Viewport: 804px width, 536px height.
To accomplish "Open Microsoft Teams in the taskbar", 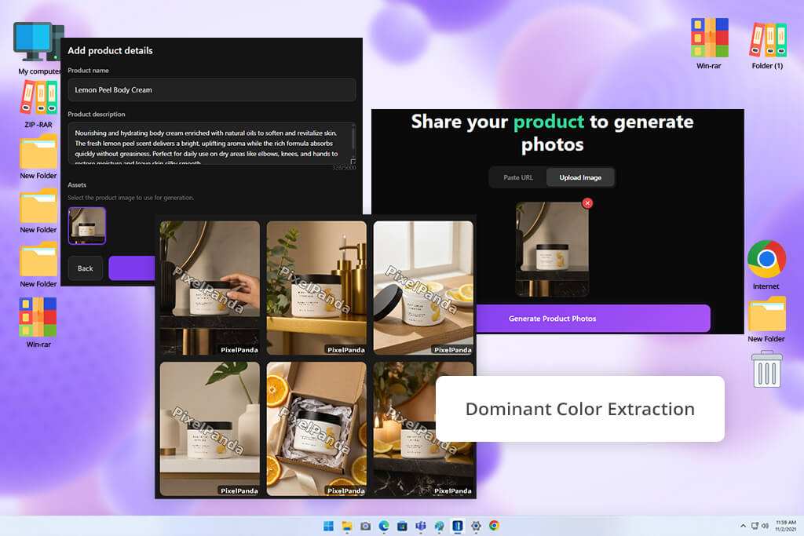I will coord(421,526).
